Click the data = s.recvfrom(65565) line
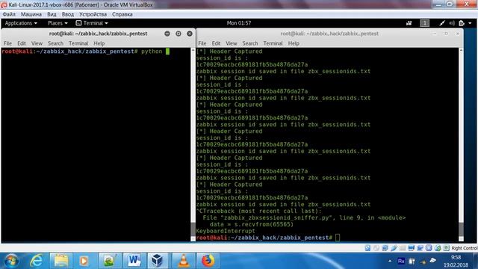 [252, 224]
